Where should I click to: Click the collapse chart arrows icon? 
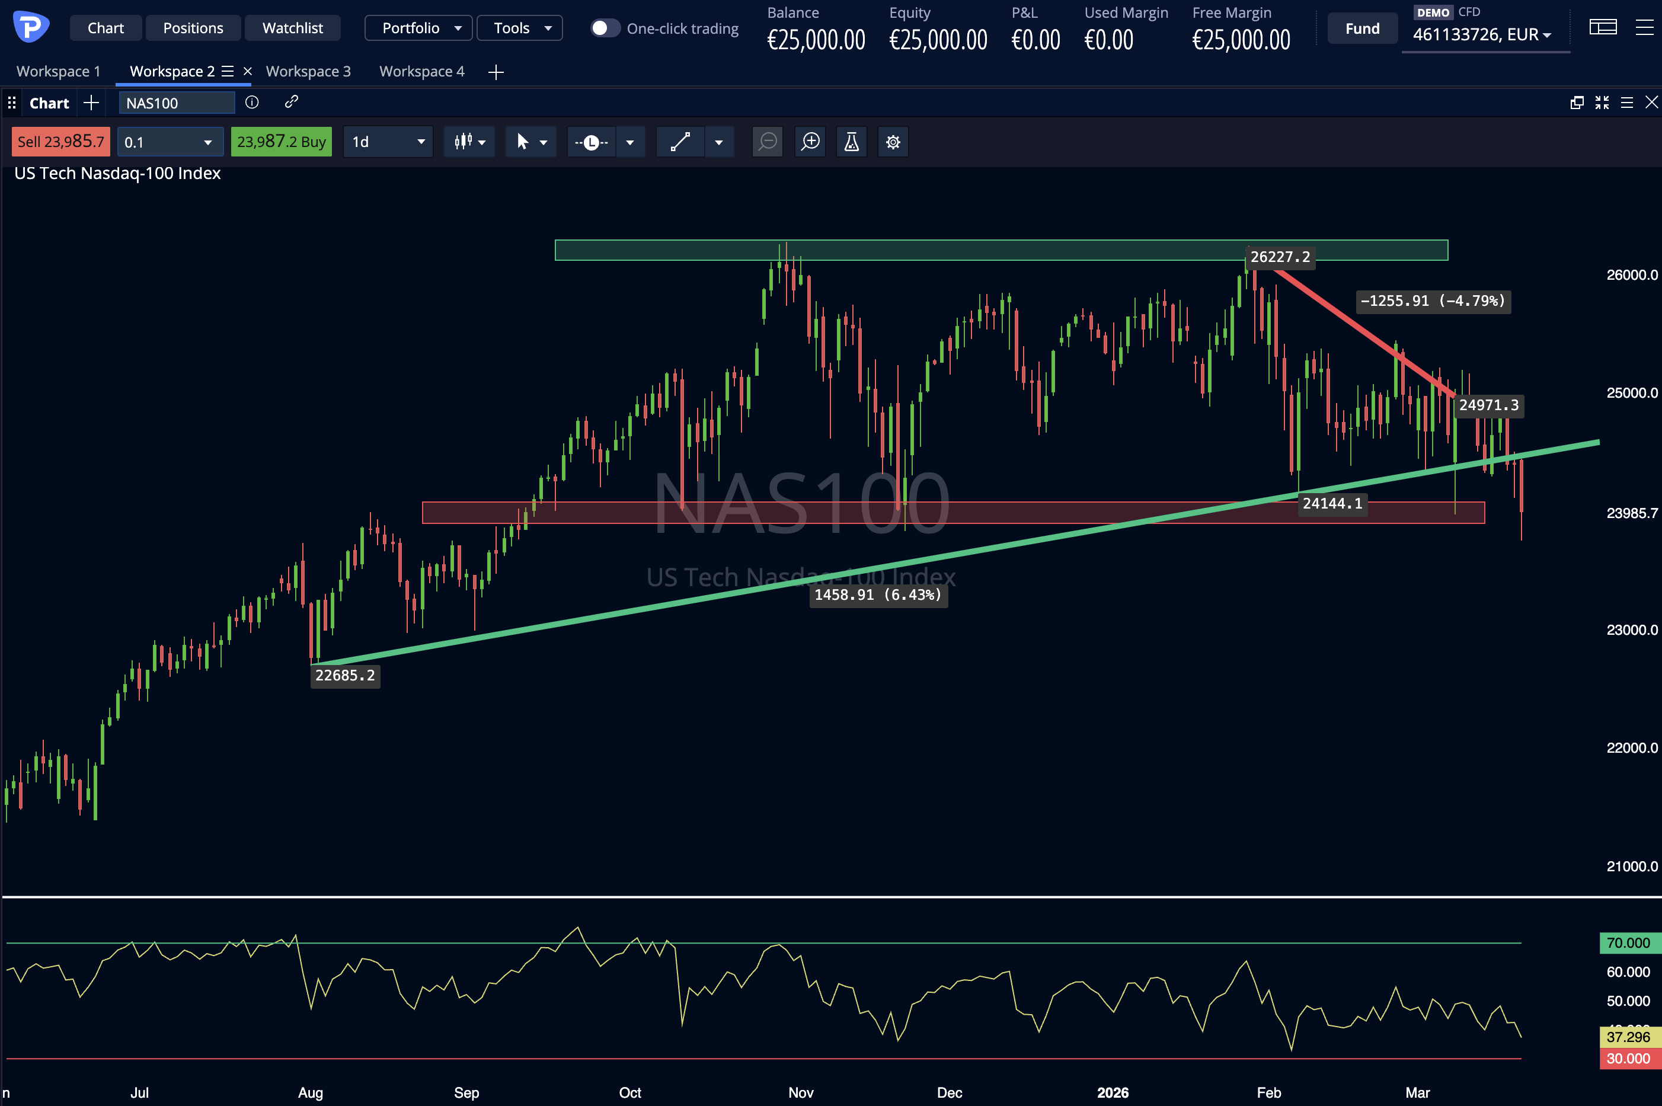click(1602, 103)
